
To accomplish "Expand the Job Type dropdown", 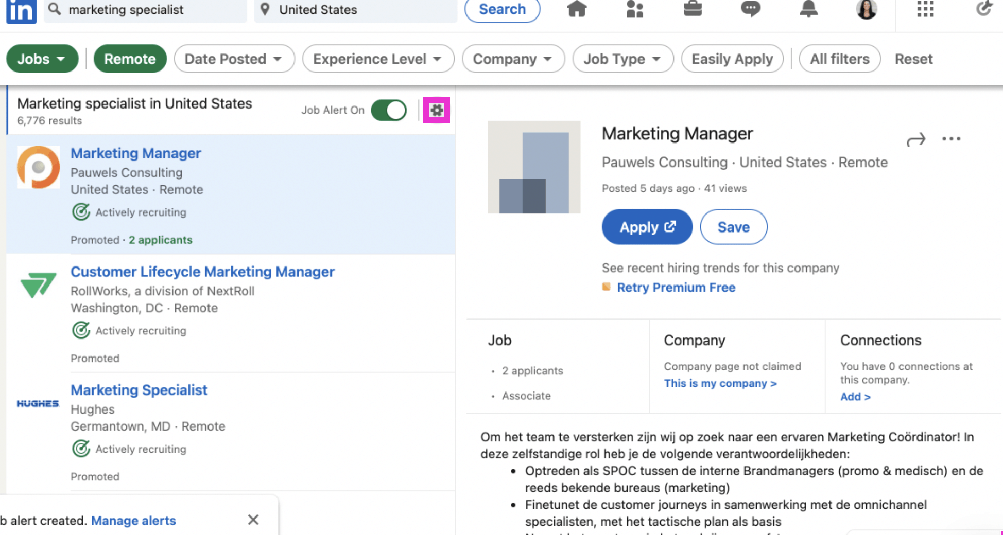I will [623, 59].
